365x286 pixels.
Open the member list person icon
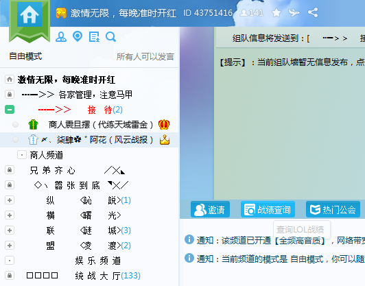(x=61, y=37)
